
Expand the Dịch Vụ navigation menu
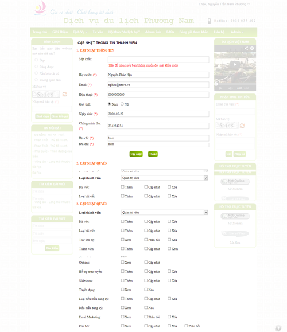80,32
